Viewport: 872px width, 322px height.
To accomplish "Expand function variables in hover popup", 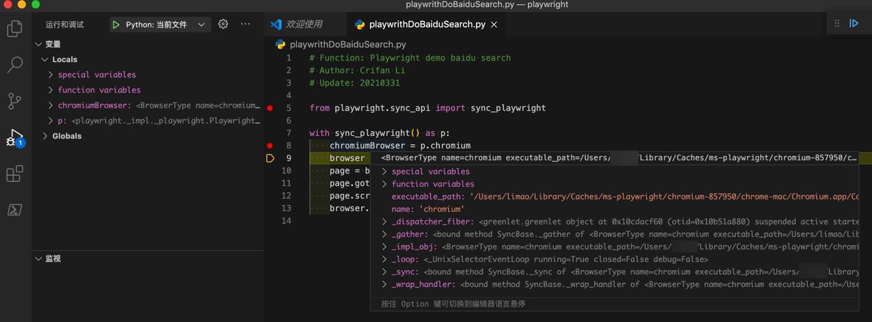I will pos(384,184).
